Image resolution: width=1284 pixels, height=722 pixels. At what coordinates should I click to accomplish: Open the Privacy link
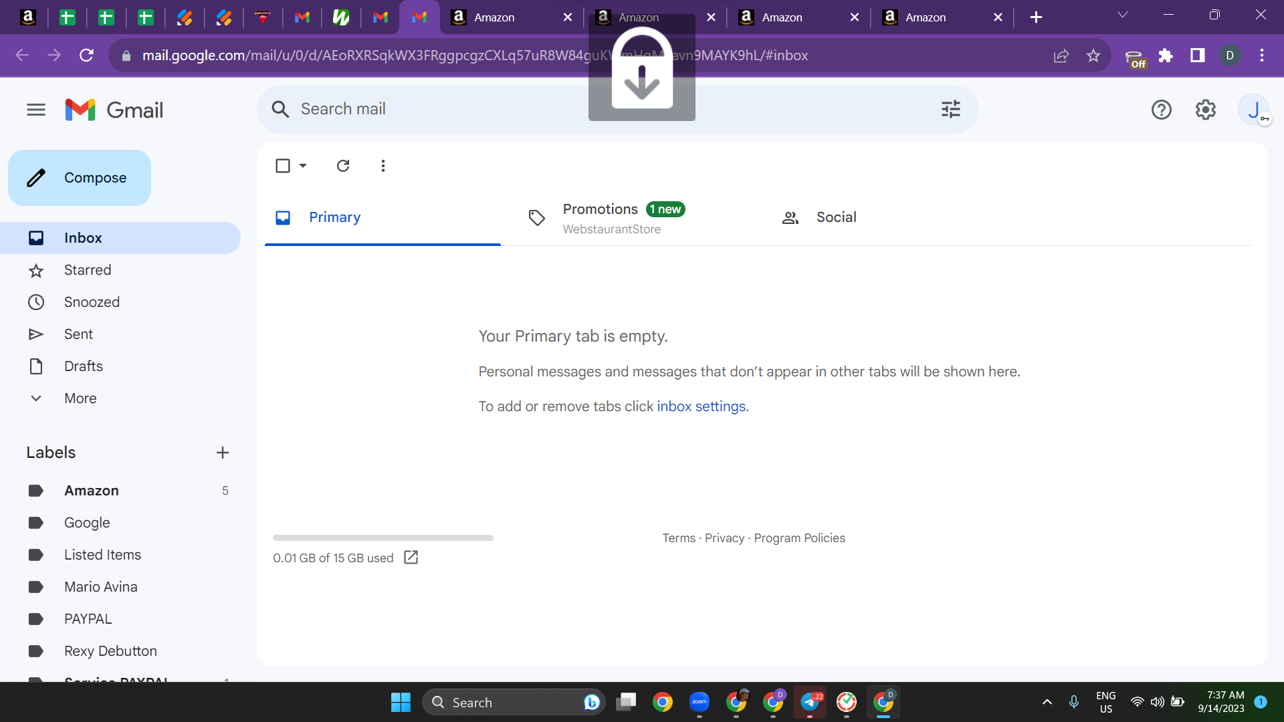pos(724,538)
